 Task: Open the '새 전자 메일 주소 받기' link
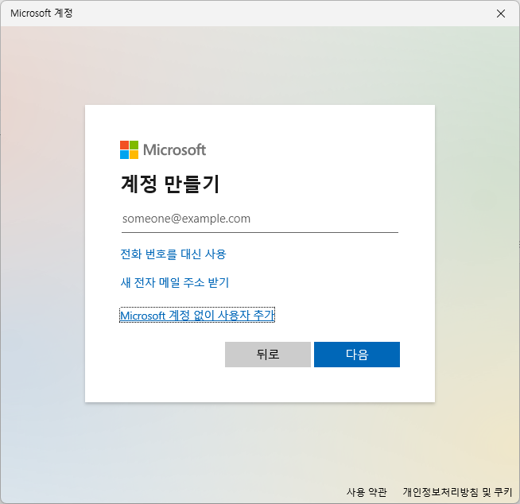coord(174,283)
